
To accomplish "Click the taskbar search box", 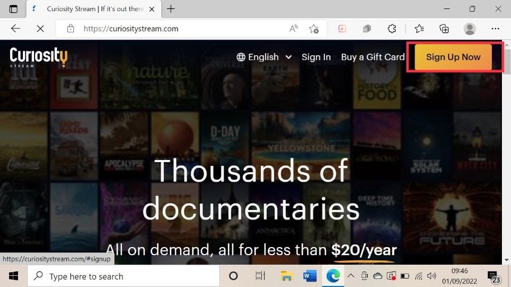I will click(x=123, y=276).
